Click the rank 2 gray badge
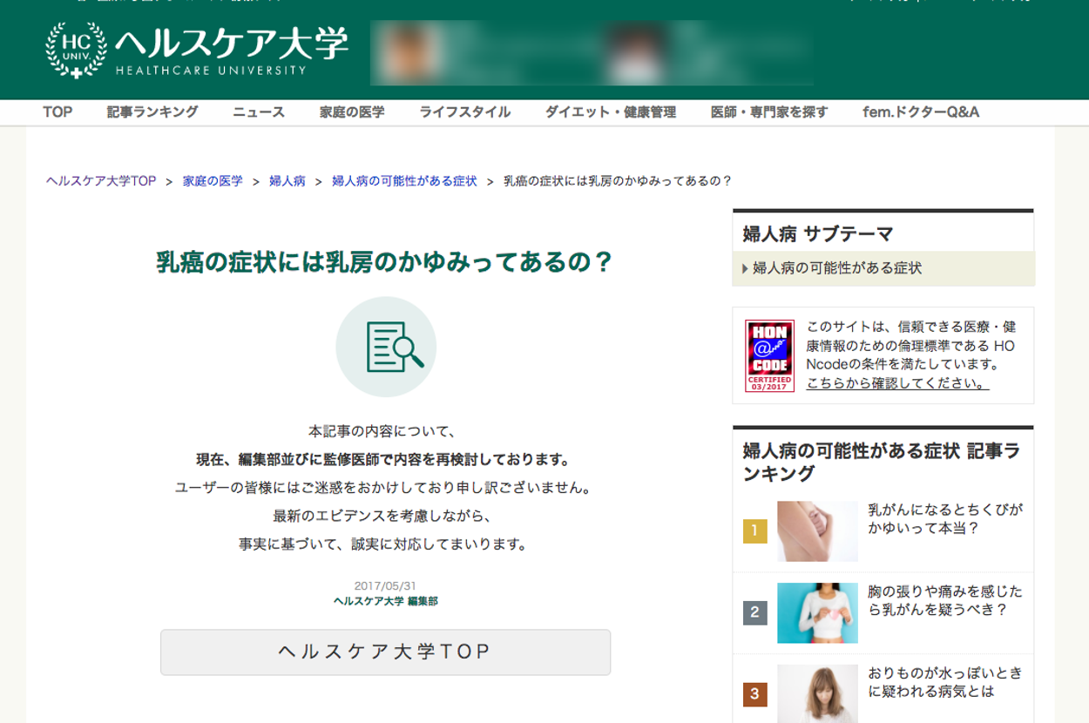The width and height of the screenshot is (1089, 723). [754, 612]
